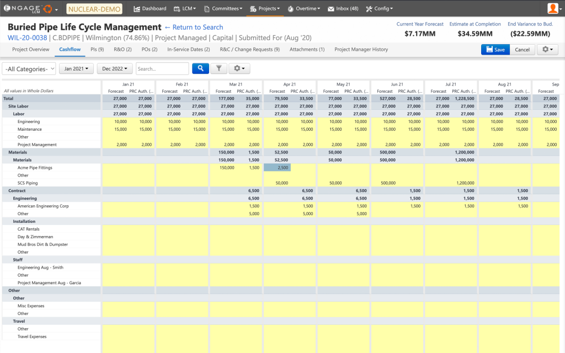Click the user profile avatar icon
Screen dimensions: 565x353
(x=553, y=8)
